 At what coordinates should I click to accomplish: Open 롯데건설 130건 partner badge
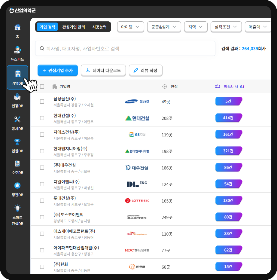coord(229,200)
